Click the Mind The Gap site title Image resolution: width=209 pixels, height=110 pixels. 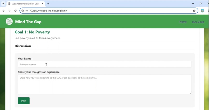point(28,22)
